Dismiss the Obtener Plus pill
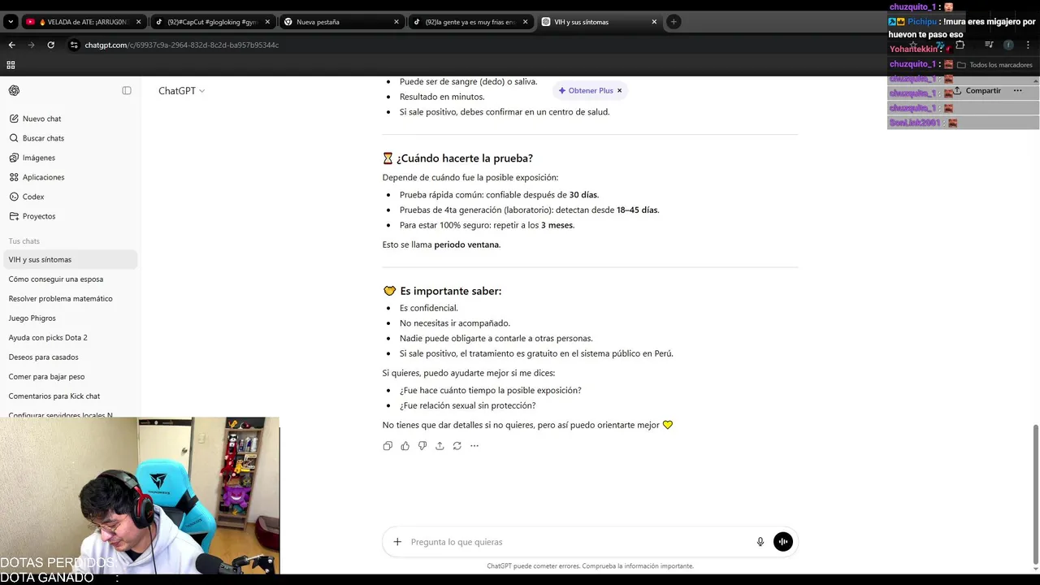The height and width of the screenshot is (585, 1040). pos(619,91)
